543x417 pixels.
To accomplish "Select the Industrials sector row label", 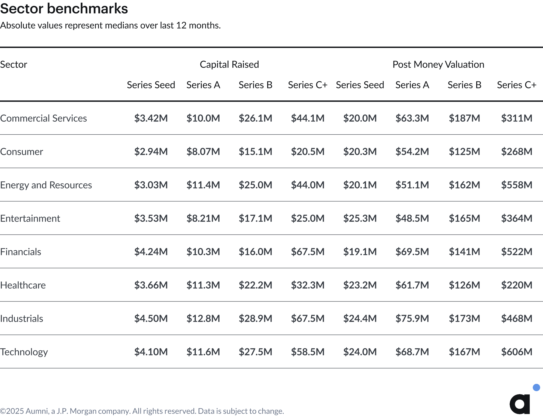I will 22,318.
